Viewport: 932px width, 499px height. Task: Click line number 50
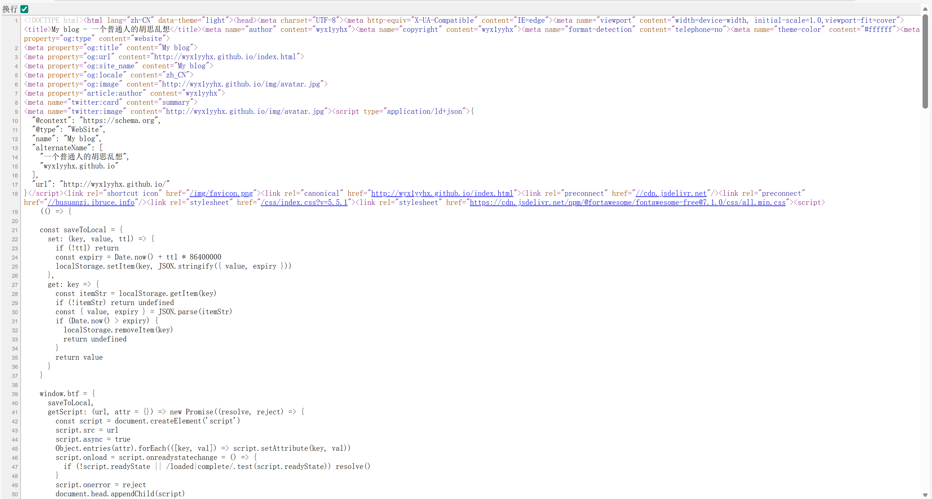(15, 495)
